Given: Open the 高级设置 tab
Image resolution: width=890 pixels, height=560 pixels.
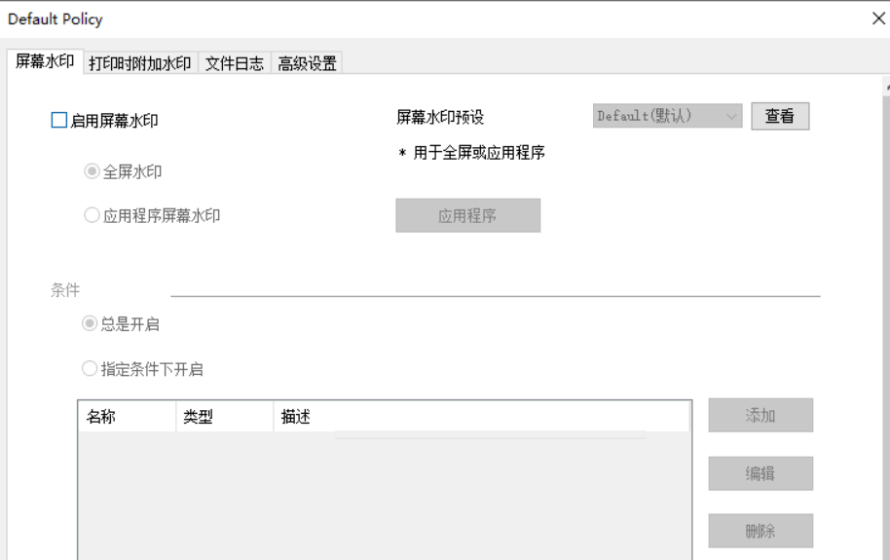Looking at the screenshot, I should click(x=307, y=63).
